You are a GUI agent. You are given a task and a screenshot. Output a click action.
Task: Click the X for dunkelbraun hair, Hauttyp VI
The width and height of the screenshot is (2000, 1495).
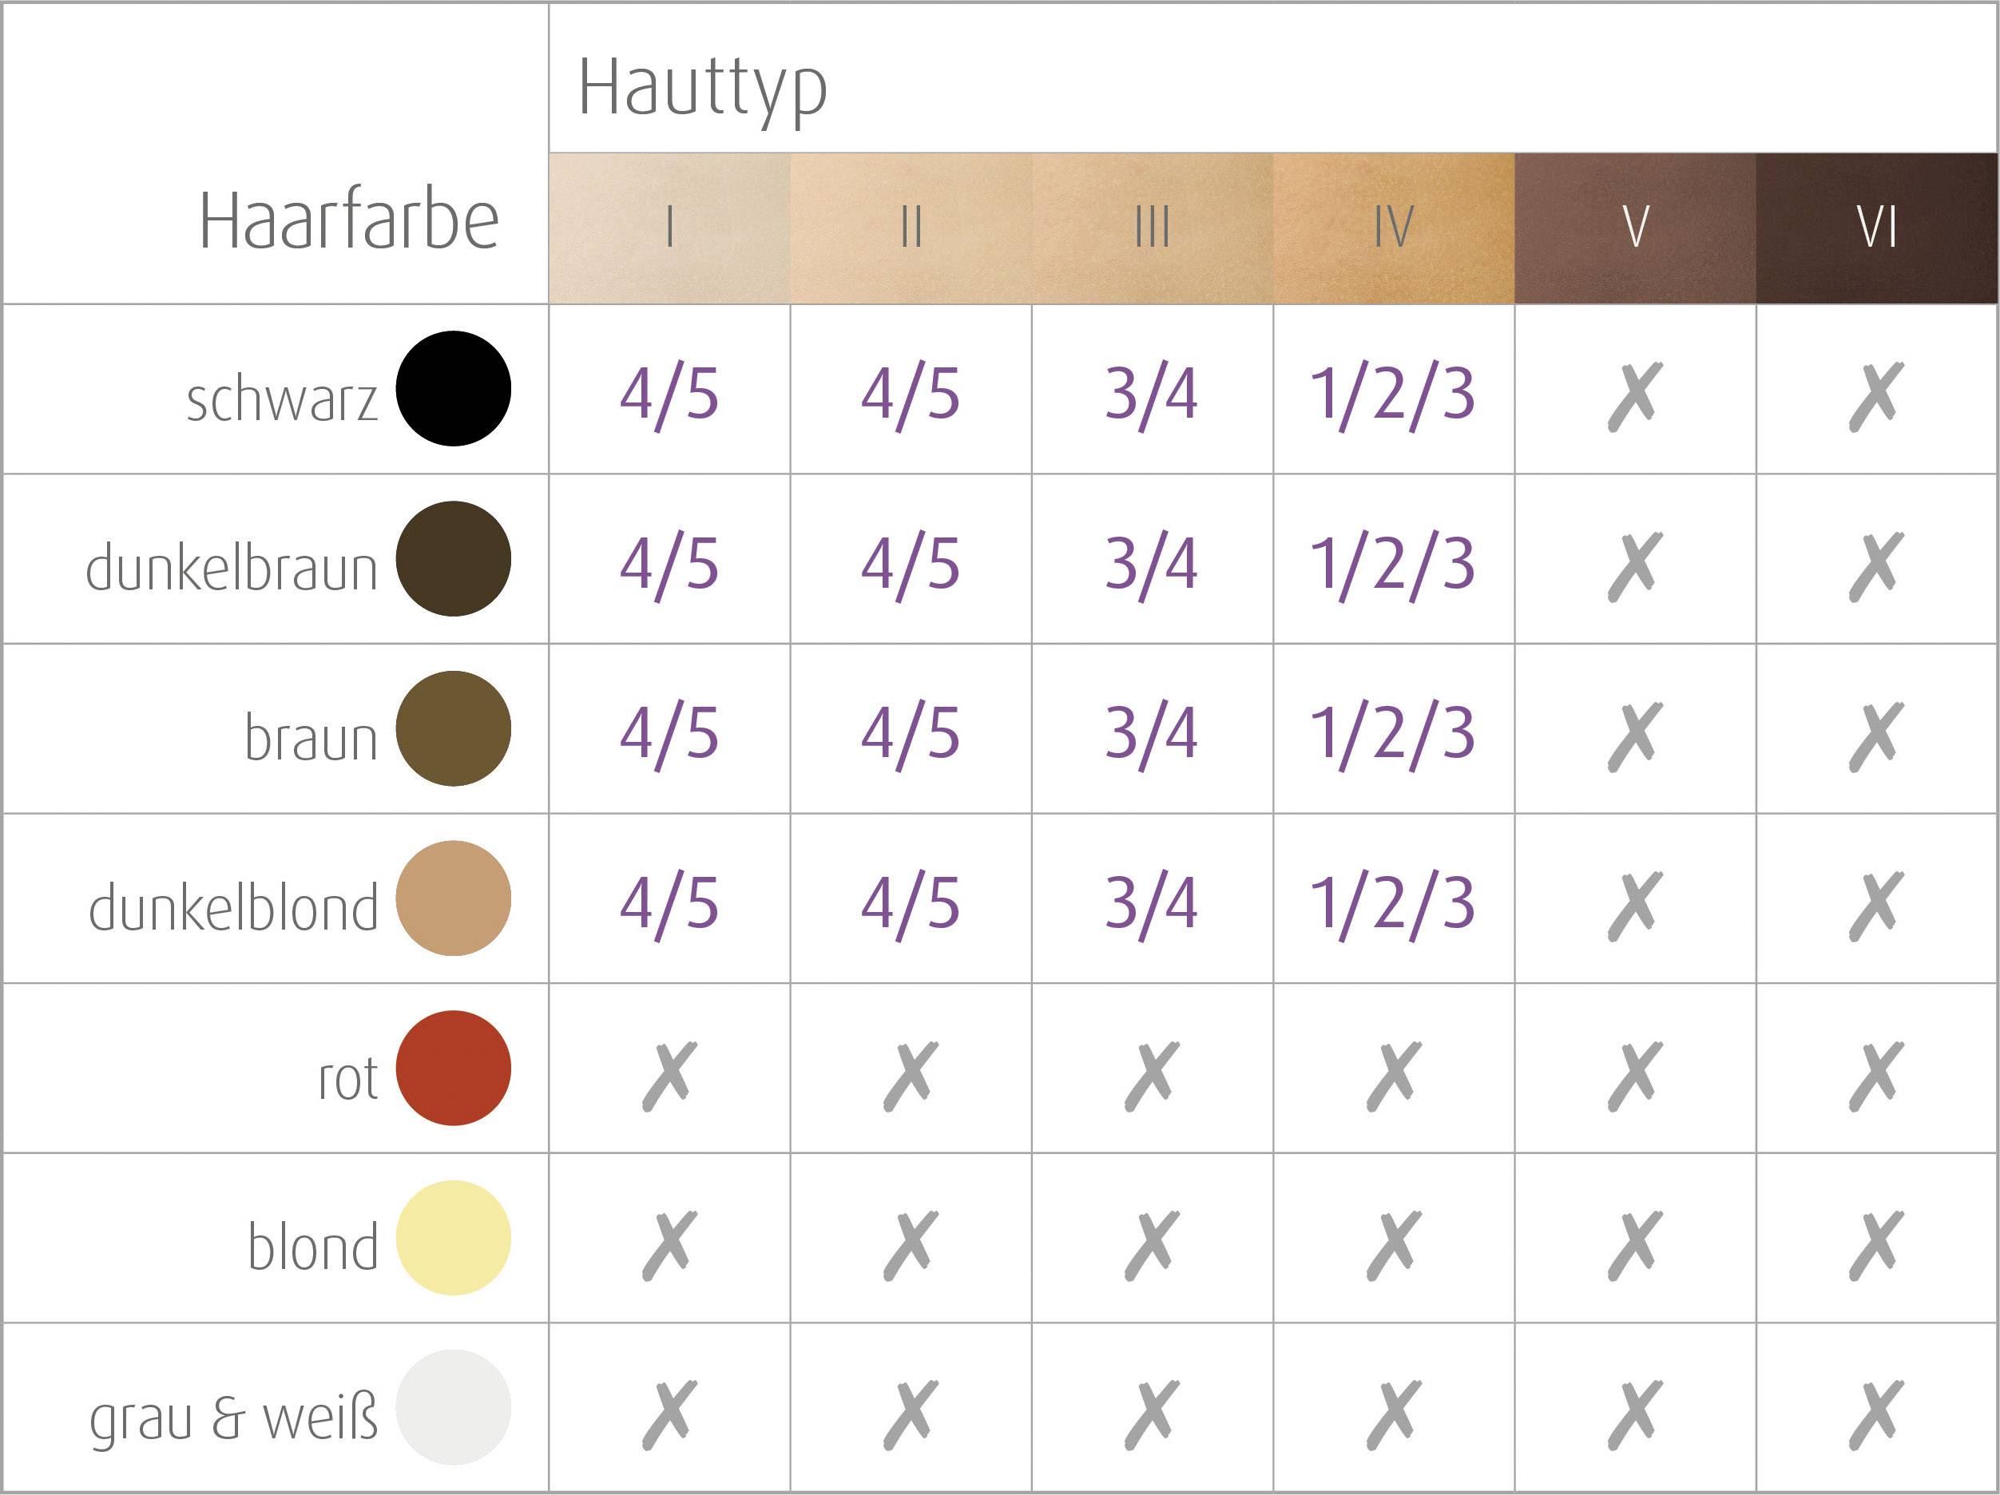coord(1876,566)
